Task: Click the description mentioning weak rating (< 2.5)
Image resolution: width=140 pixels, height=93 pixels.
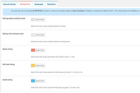Action: point(53,57)
